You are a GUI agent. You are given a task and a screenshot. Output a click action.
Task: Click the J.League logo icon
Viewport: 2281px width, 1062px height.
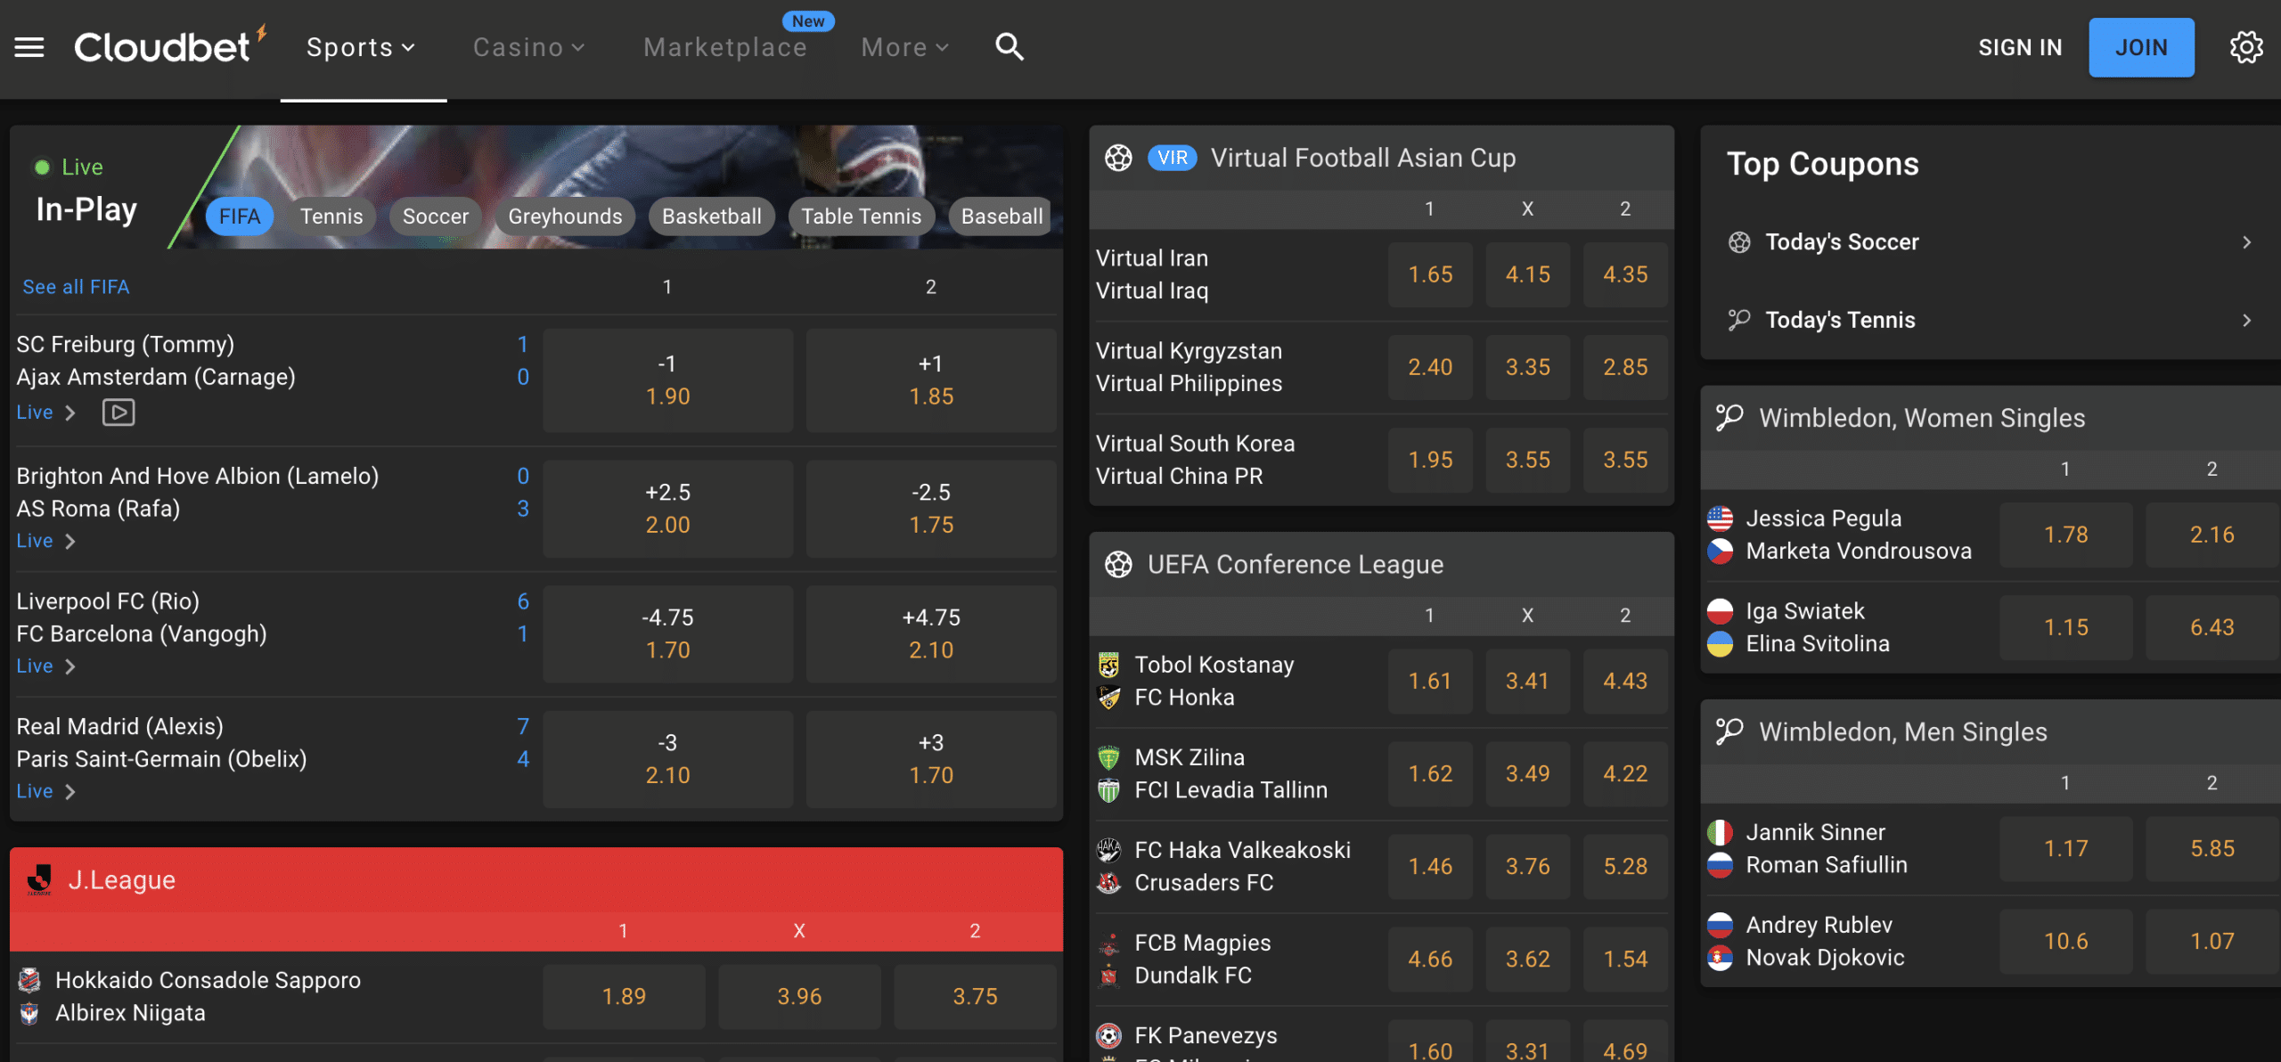coord(39,879)
